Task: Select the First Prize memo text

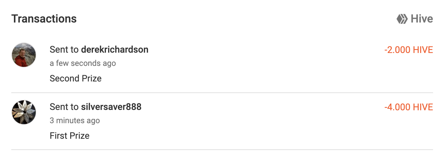Action: click(x=70, y=136)
